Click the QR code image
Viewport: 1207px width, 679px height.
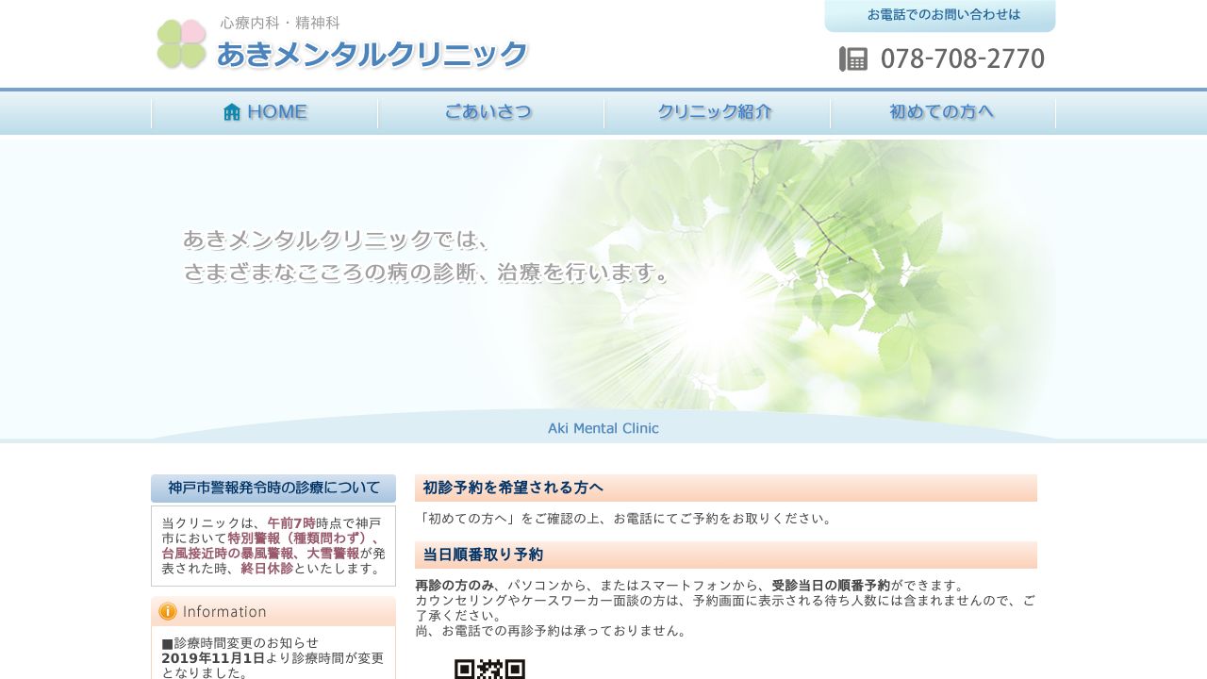tap(489, 669)
